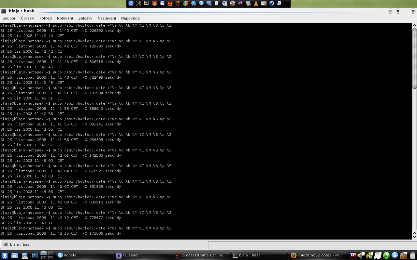Switch to virtual desktop 4 in pager
This screenshot has height=260, width=417.
click(50, 257)
